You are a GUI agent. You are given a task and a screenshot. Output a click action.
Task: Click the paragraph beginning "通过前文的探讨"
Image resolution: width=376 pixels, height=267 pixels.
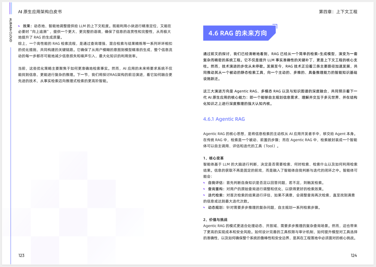[x=280, y=66]
